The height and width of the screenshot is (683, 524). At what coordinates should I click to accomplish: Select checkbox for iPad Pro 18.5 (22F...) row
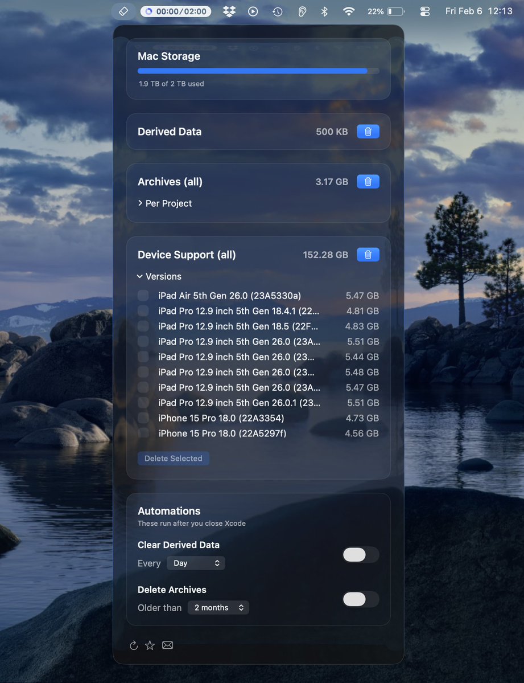[143, 326]
